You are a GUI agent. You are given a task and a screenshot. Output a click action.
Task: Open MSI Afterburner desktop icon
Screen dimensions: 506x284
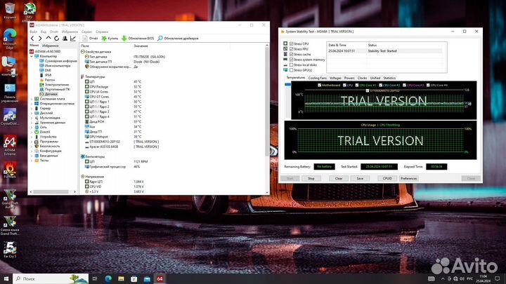click(30, 12)
